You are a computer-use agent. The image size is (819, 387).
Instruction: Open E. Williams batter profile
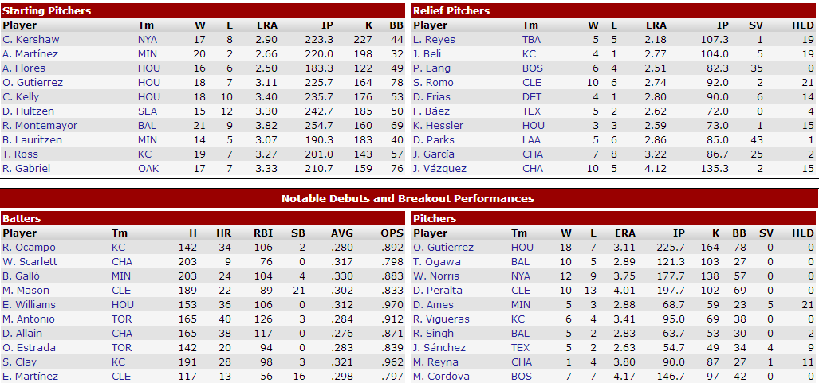coord(30,304)
